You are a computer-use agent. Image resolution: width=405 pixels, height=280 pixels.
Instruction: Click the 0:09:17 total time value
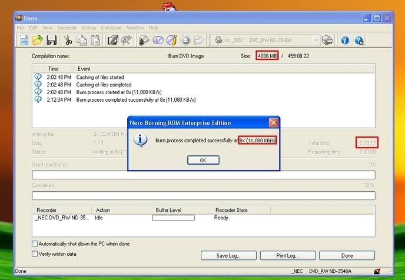[367, 143]
